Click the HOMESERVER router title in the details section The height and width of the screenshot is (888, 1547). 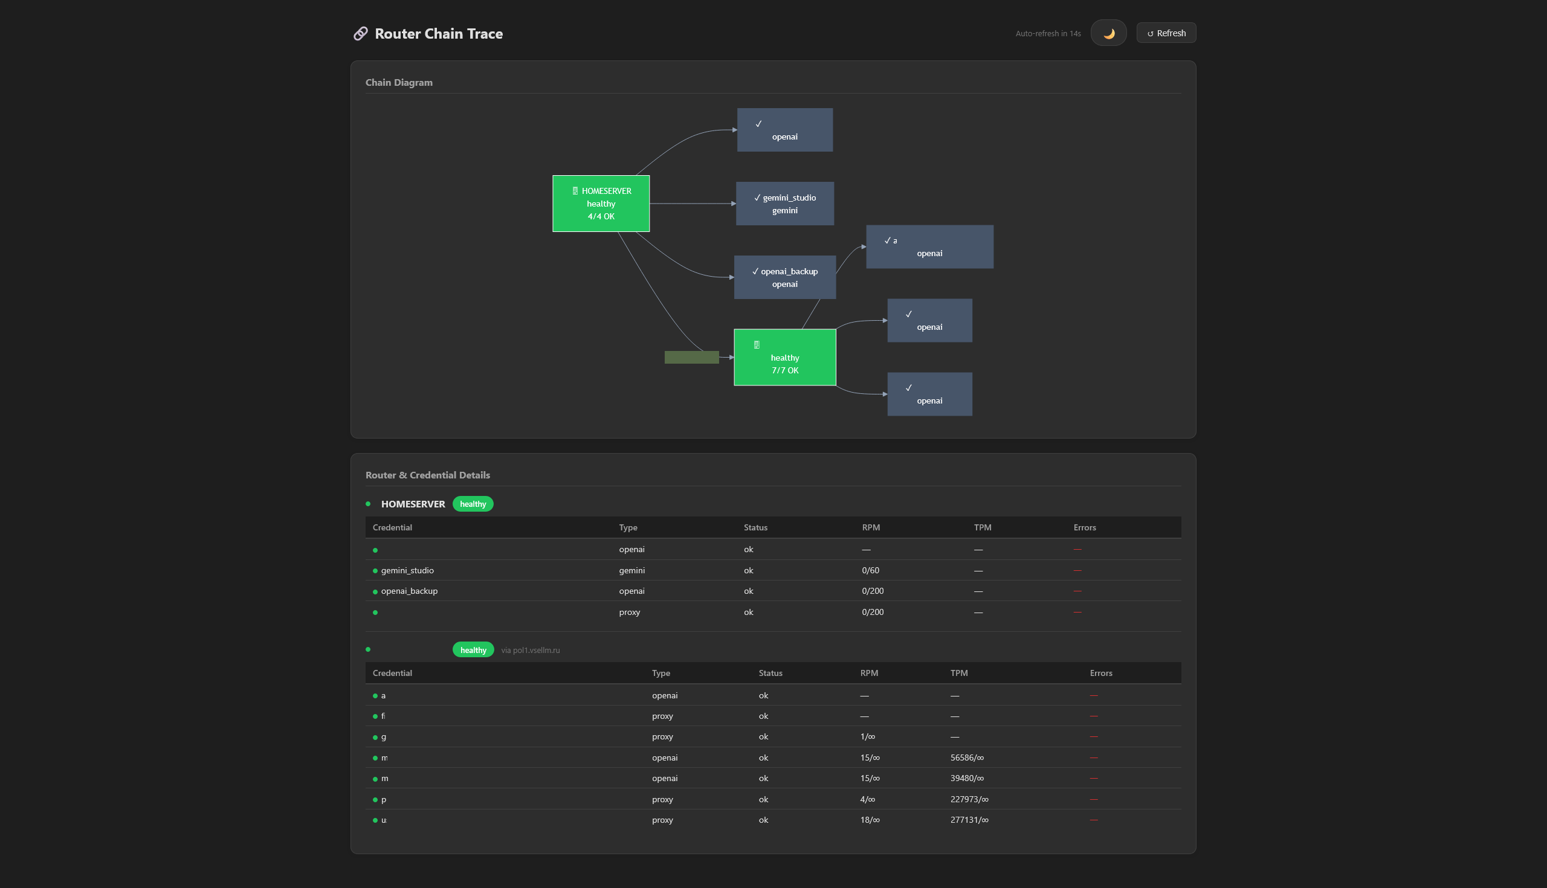click(x=413, y=504)
